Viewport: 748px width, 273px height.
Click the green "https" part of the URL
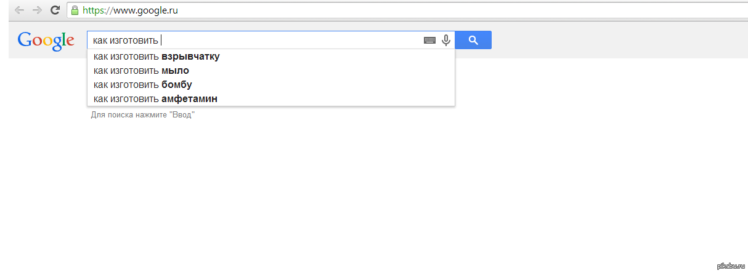tap(92, 10)
